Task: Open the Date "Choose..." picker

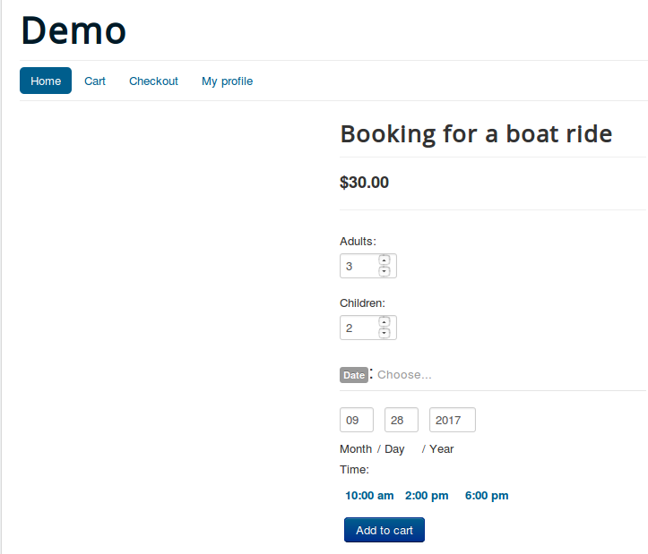Action: 404,375
